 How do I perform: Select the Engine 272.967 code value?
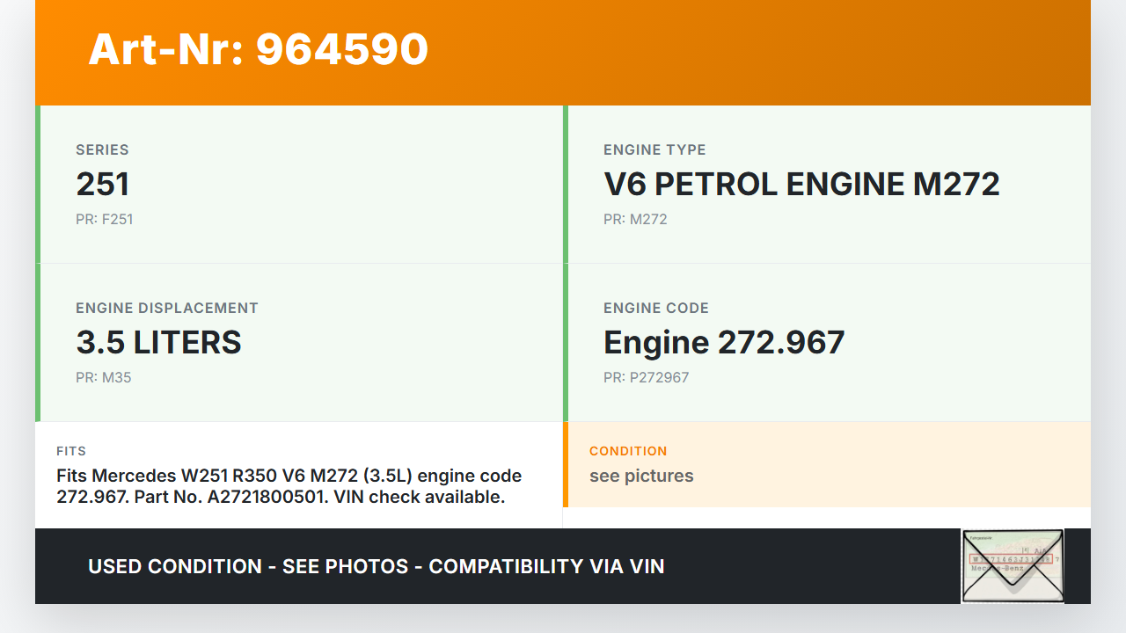[x=724, y=343]
